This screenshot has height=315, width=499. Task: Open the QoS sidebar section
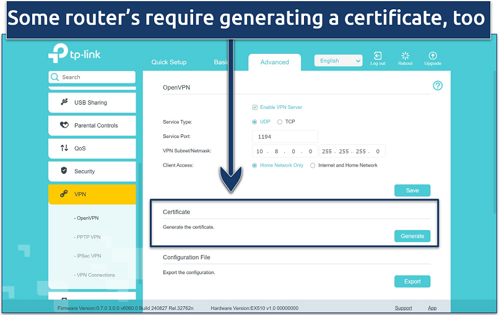(x=92, y=149)
